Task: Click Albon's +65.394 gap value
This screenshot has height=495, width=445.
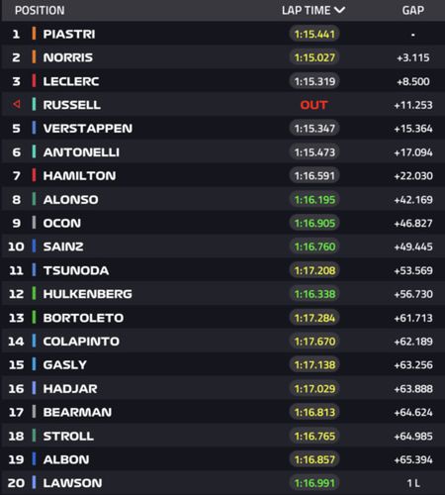Action: (x=413, y=459)
